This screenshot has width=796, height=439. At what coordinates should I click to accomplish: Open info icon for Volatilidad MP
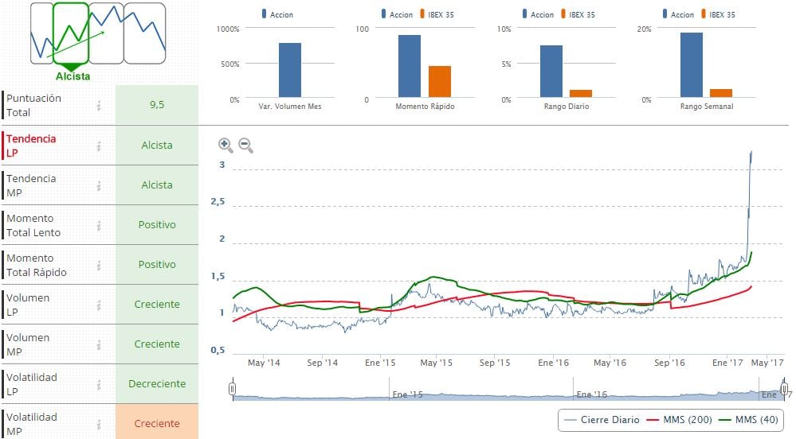coord(99,425)
